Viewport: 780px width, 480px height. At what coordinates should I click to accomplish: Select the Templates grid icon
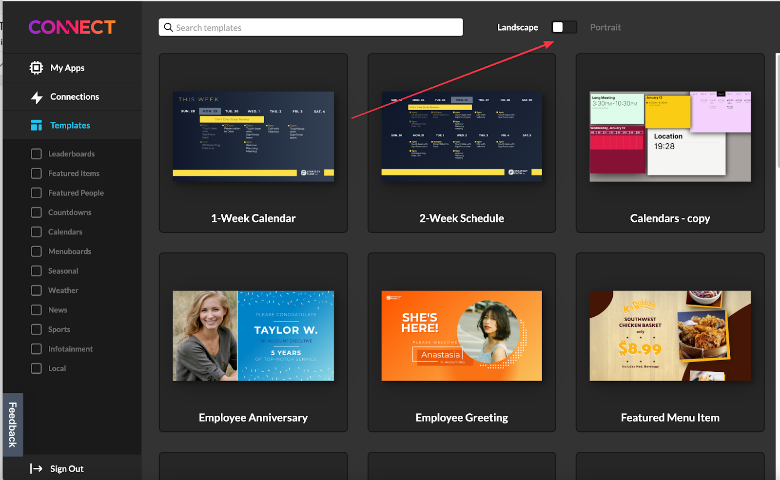(x=36, y=125)
